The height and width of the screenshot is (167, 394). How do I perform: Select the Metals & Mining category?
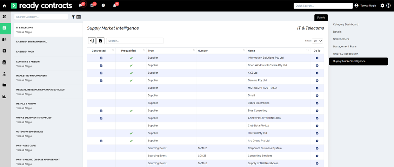click(x=48, y=106)
